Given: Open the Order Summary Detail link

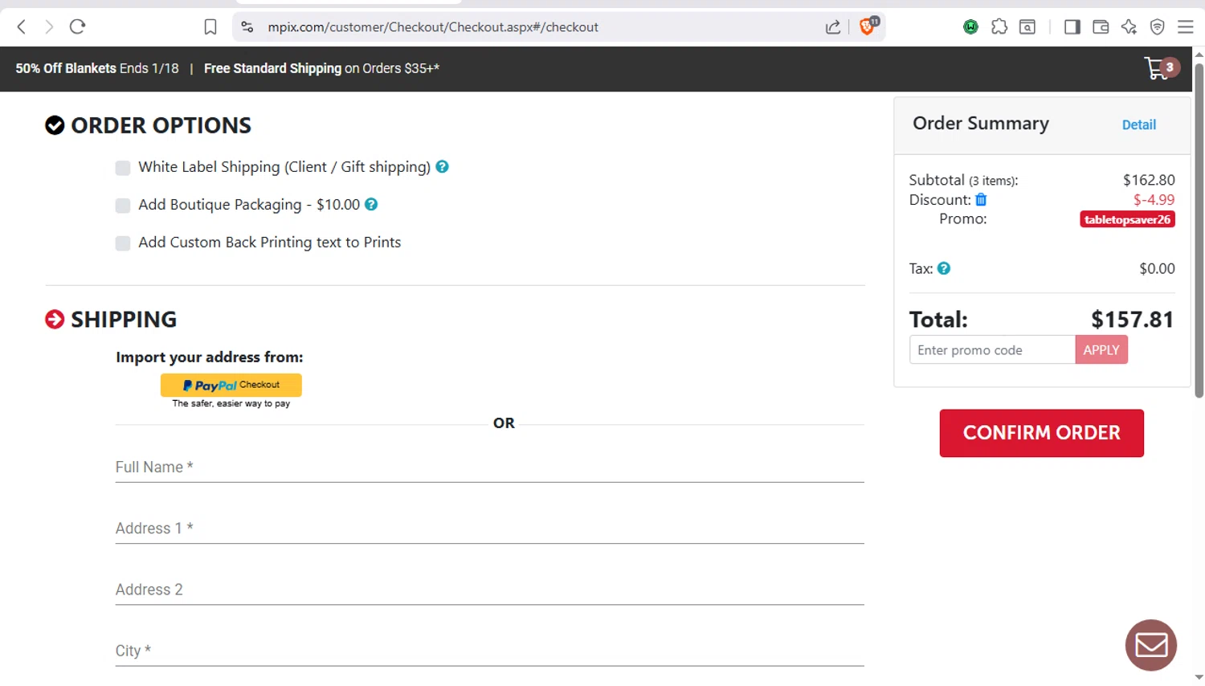Looking at the screenshot, I should 1138,125.
